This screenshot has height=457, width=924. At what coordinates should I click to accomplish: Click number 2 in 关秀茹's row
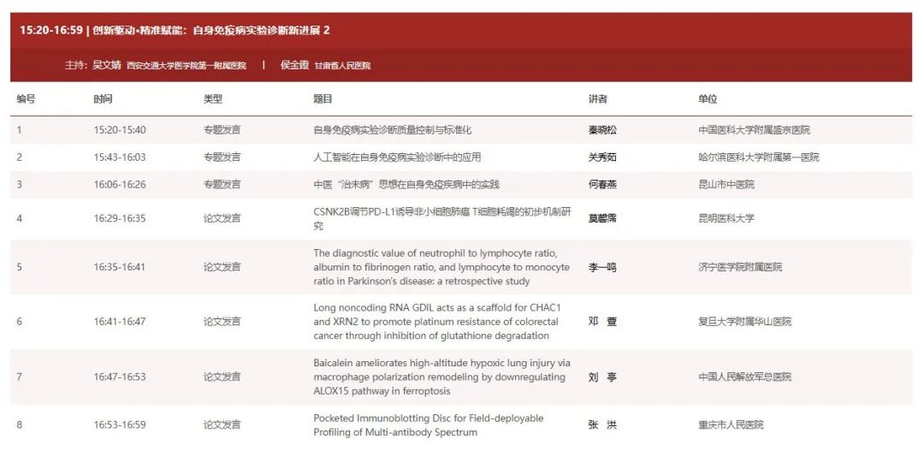coord(20,157)
